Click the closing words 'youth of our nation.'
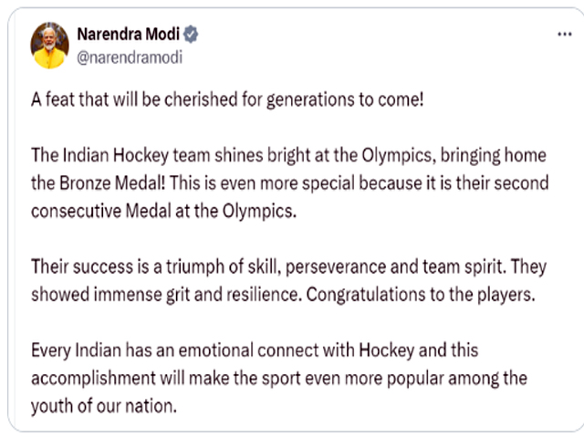 (x=104, y=406)
